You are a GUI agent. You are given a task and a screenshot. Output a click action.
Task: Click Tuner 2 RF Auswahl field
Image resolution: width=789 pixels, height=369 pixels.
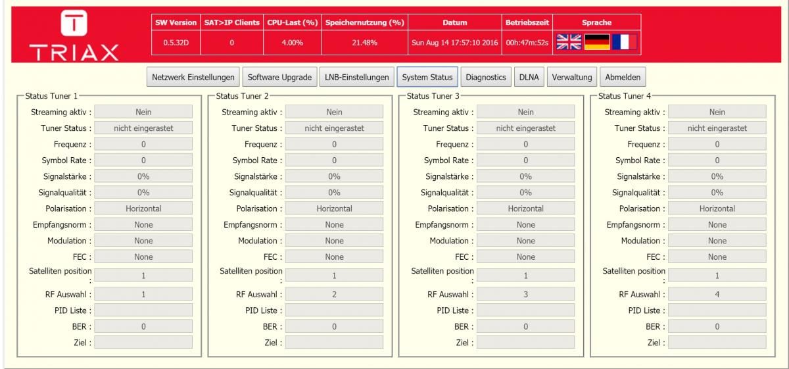coord(334,294)
